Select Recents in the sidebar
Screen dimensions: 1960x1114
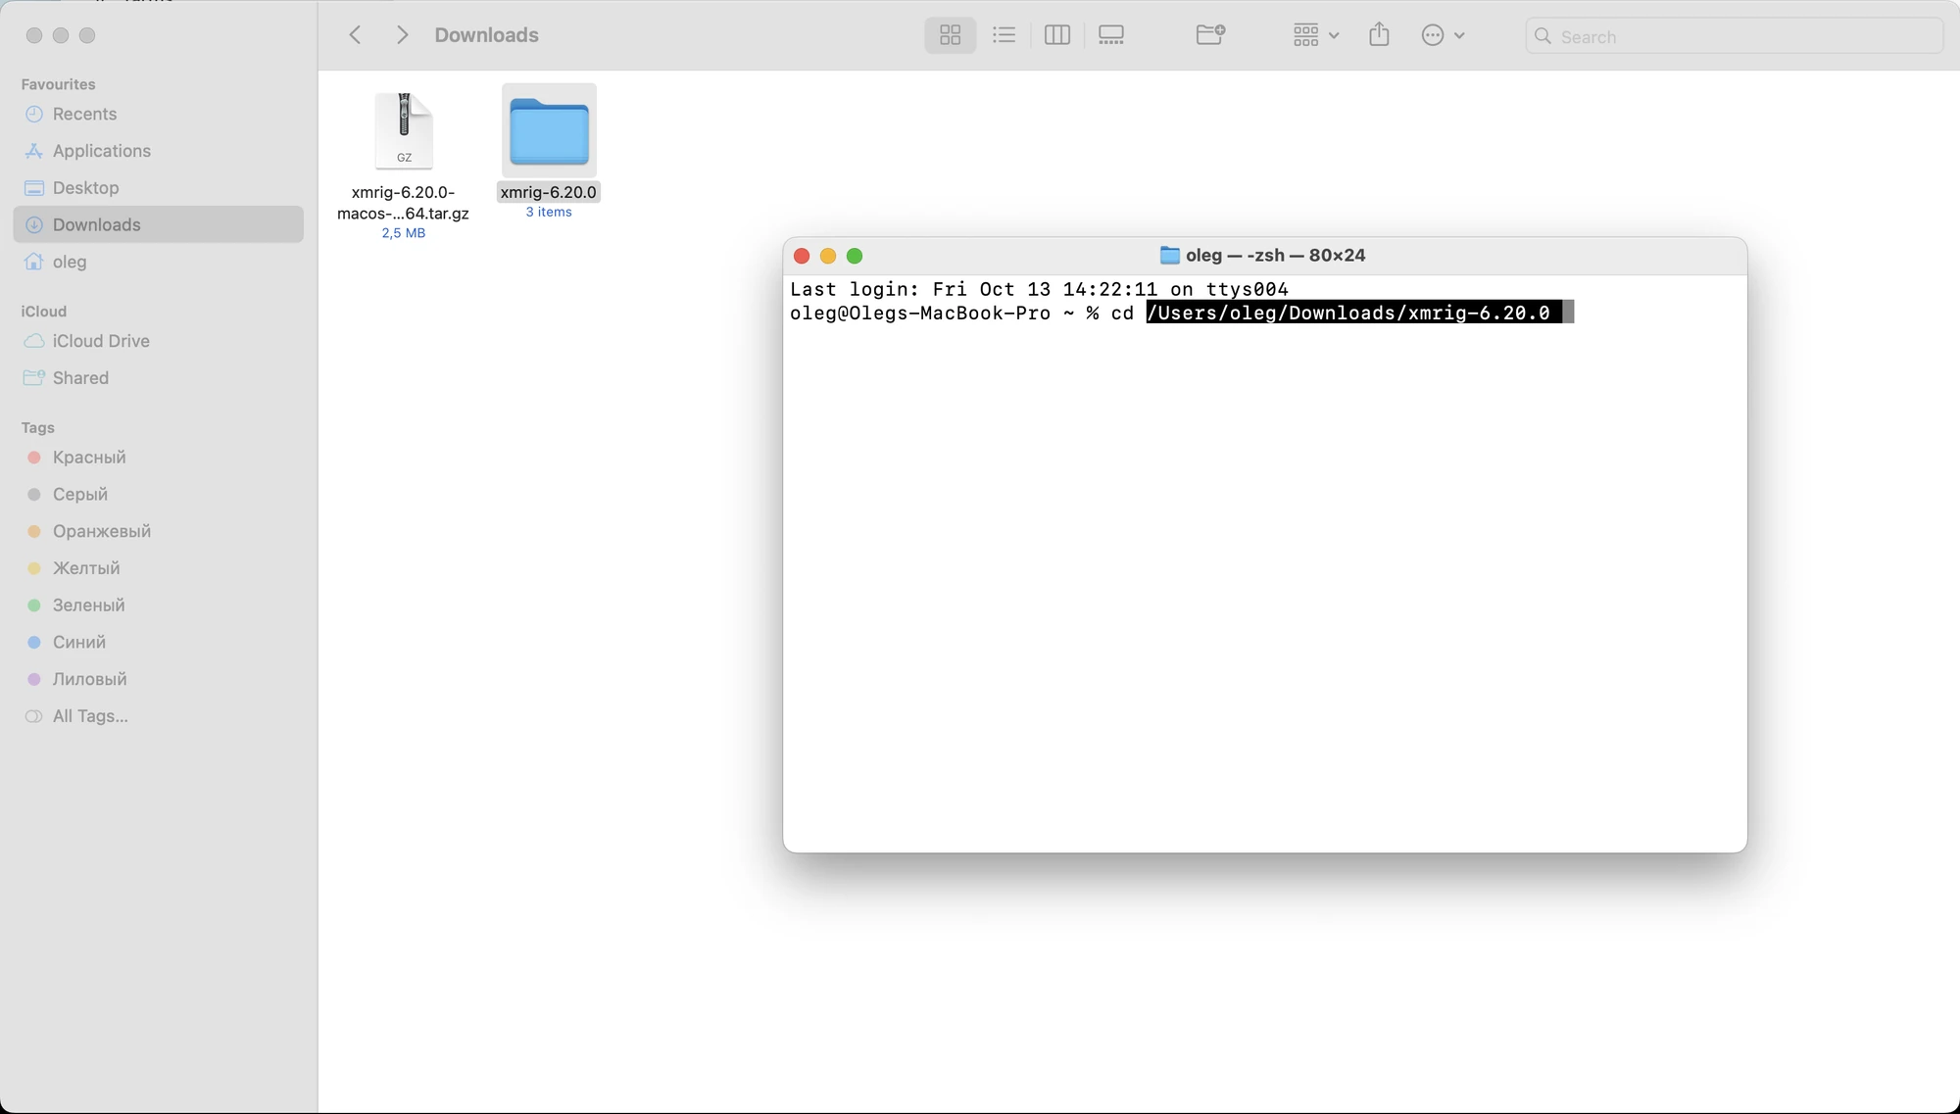click(x=84, y=114)
